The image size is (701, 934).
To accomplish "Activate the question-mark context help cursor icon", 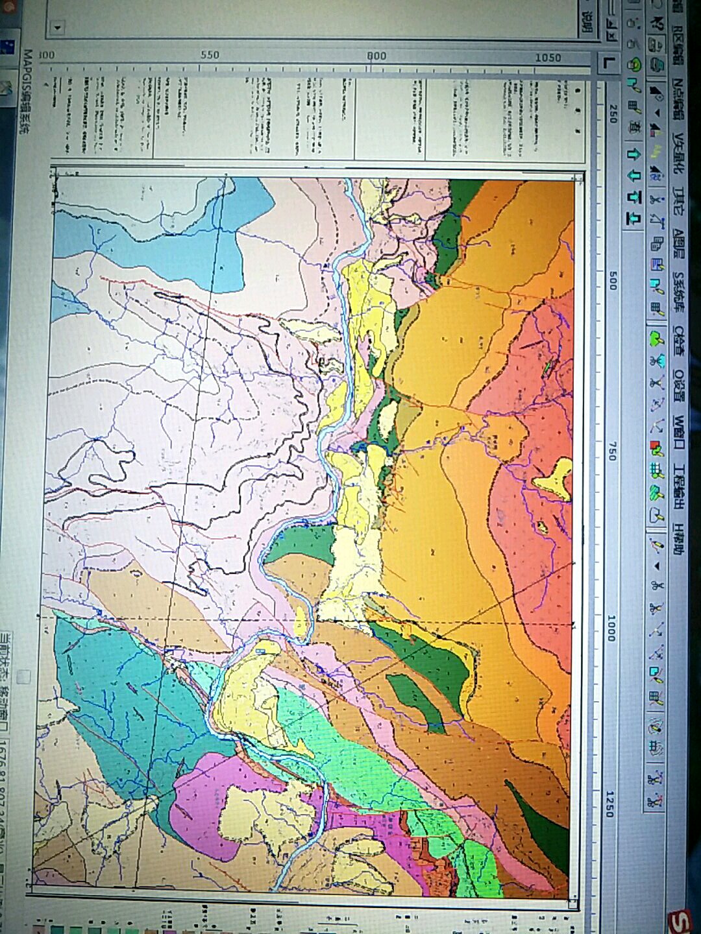I will [x=657, y=23].
